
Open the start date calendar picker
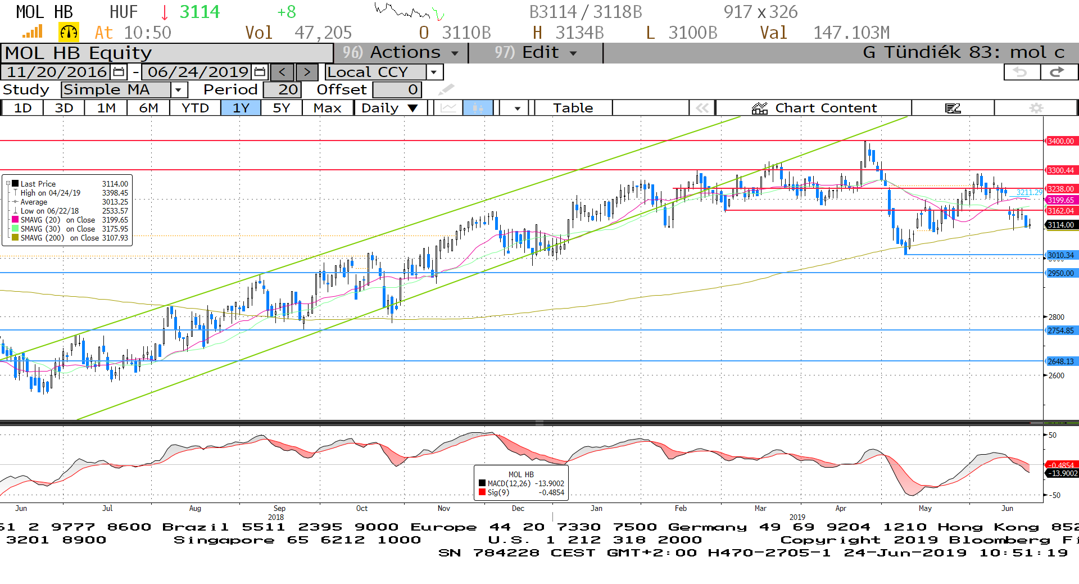point(119,72)
